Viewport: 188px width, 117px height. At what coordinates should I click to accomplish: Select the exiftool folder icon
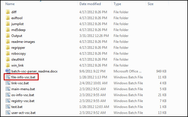pos(8,18)
